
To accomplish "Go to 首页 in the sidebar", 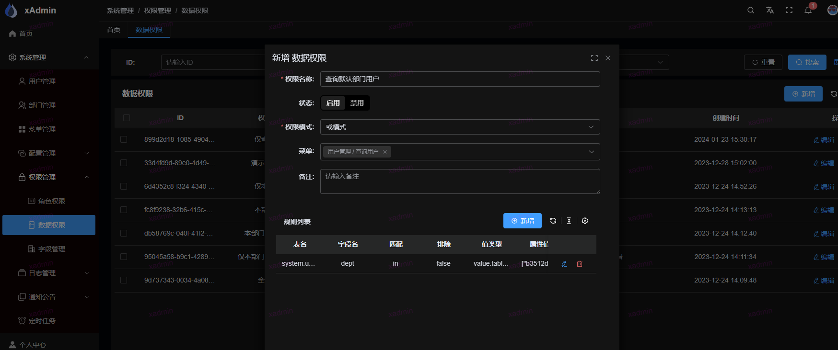I will tap(49, 34).
